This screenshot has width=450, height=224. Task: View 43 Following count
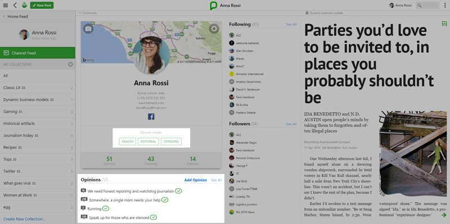tap(151, 161)
